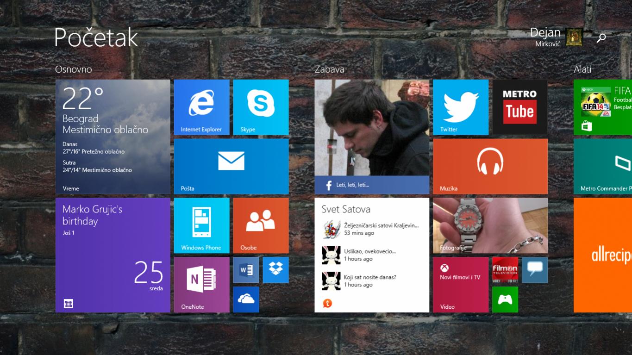
Task: Launch Skype from the Start screen
Action: (x=261, y=107)
